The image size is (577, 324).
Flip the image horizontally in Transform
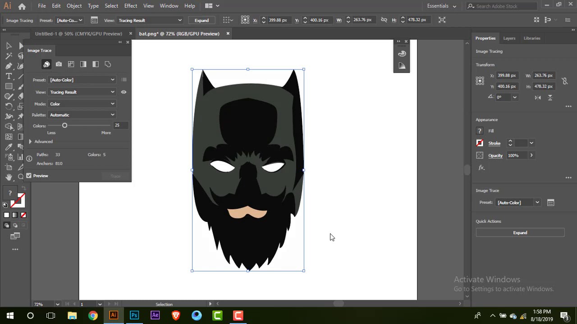click(538, 97)
